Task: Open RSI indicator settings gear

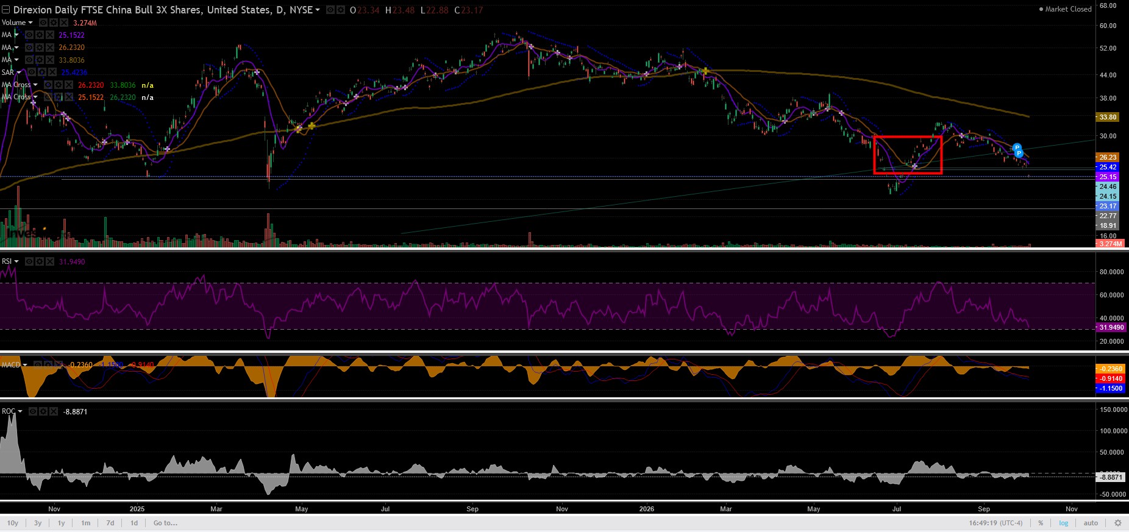Action: [39, 261]
